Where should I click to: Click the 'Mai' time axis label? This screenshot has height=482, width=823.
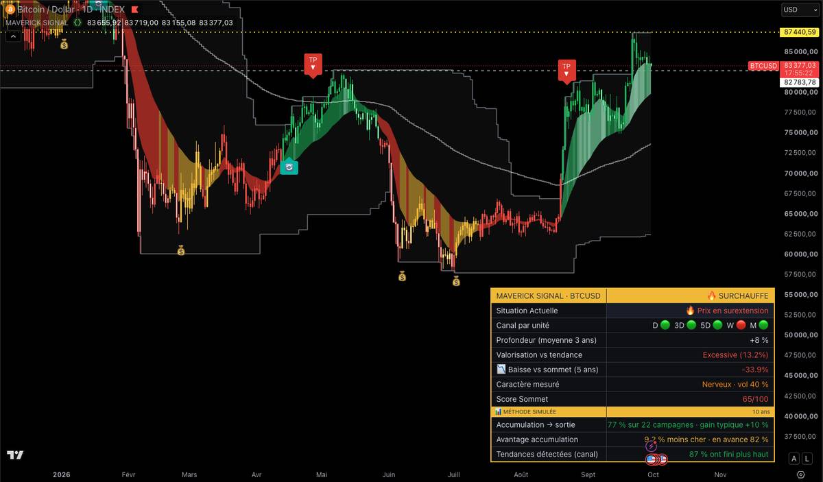point(321,474)
